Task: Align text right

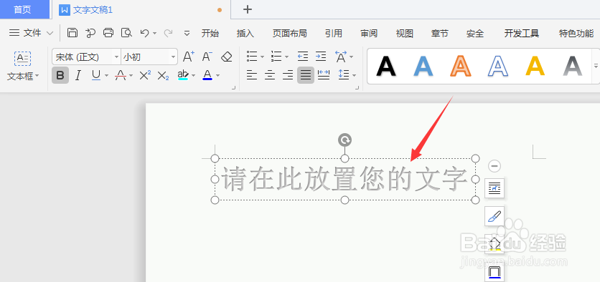Action: pos(288,74)
